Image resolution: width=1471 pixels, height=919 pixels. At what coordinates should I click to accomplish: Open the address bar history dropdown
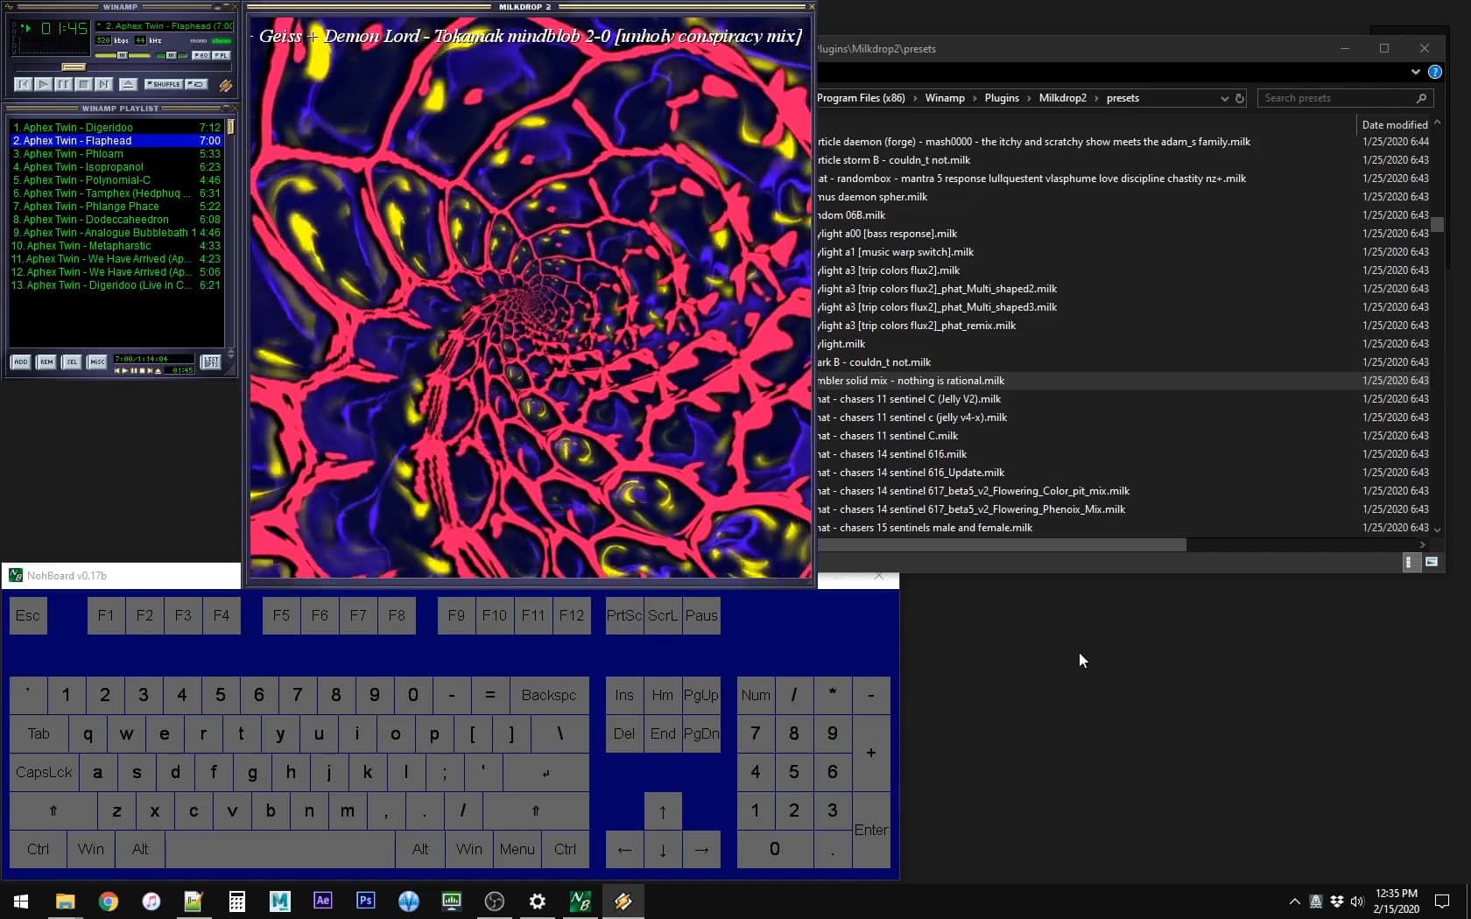1224,98
